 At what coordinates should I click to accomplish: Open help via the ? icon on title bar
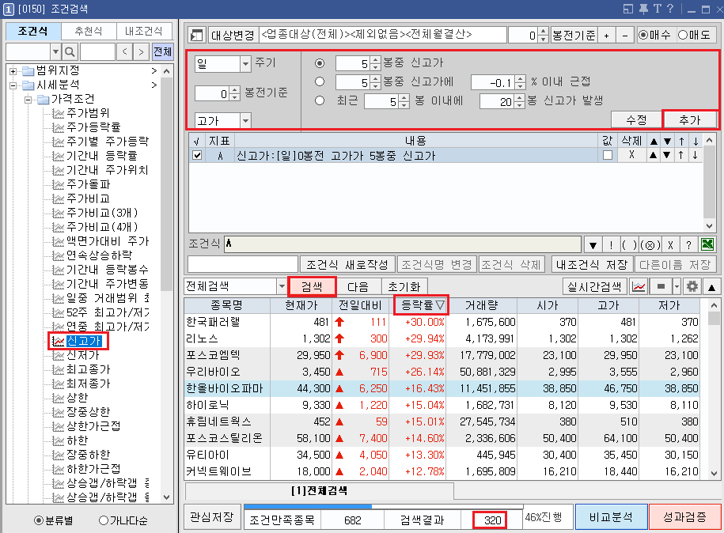pyautogui.click(x=670, y=8)
